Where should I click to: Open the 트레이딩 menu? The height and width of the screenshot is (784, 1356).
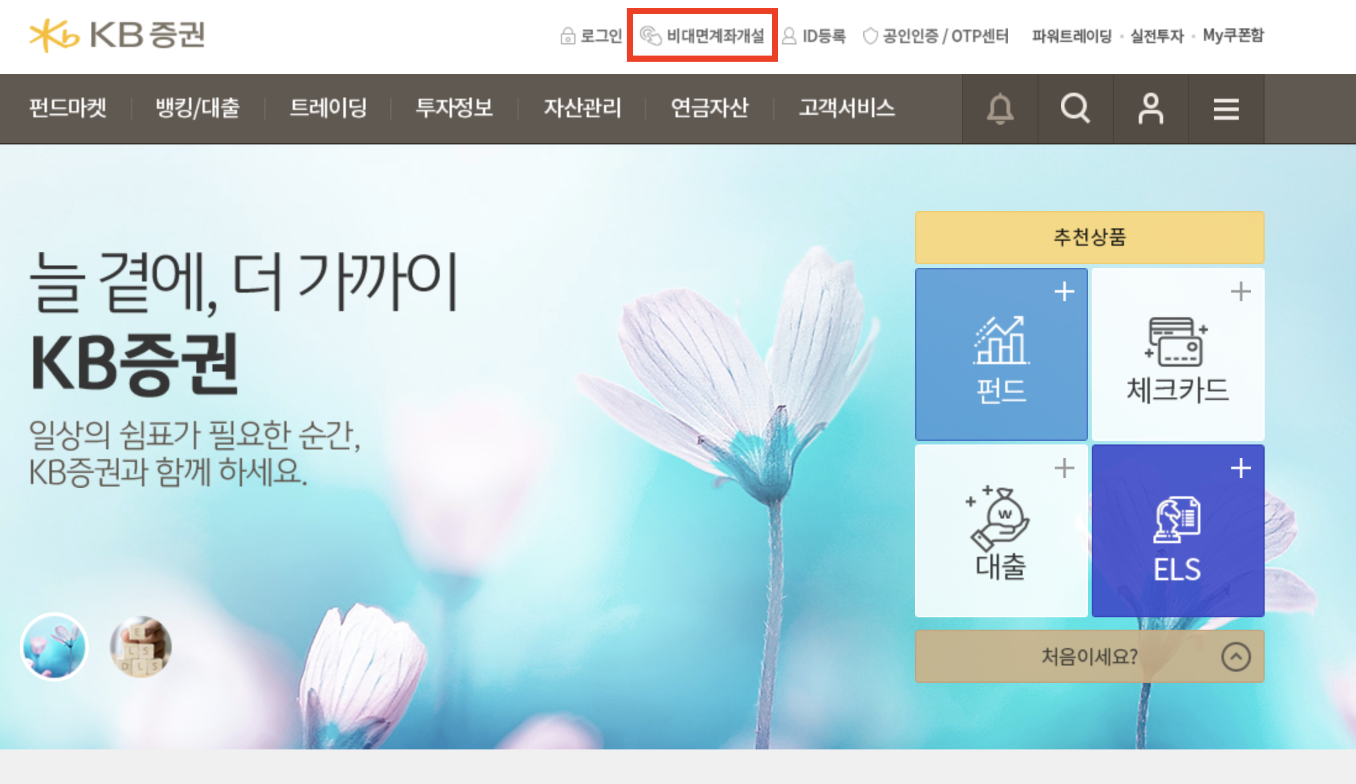pos(329,108)
